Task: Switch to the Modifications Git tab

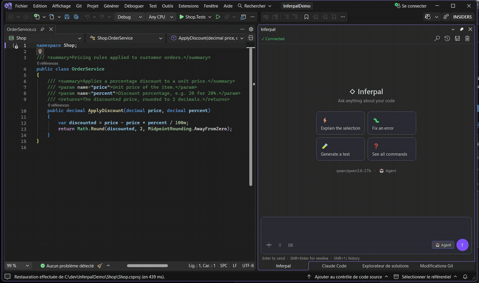Action: [436, 266]
